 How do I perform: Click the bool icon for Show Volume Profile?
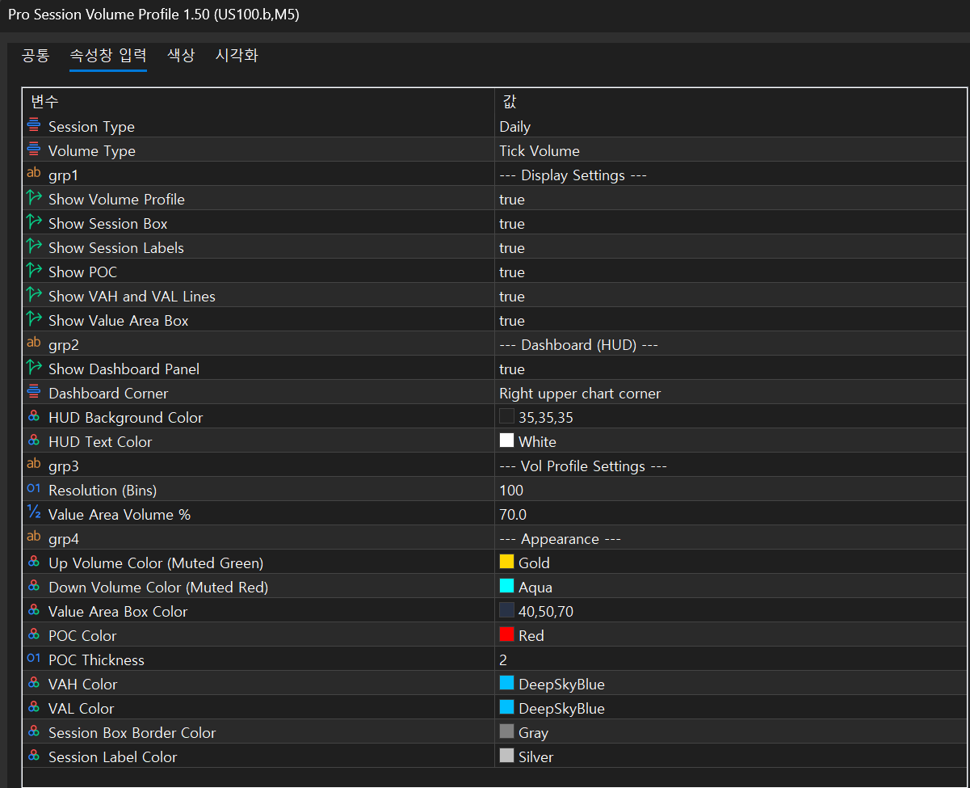coord(34,198)
